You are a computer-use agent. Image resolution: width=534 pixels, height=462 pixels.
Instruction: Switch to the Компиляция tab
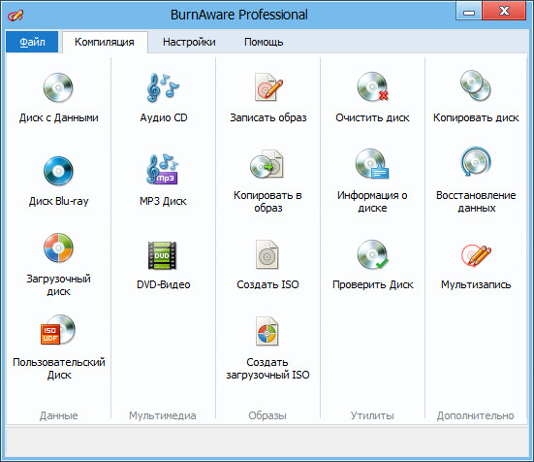(105, 42)
